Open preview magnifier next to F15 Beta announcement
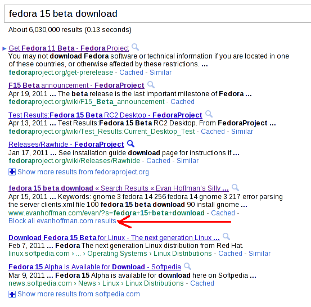Image resolution: width=311 pixels, height=307 pixels. [151, 85]
